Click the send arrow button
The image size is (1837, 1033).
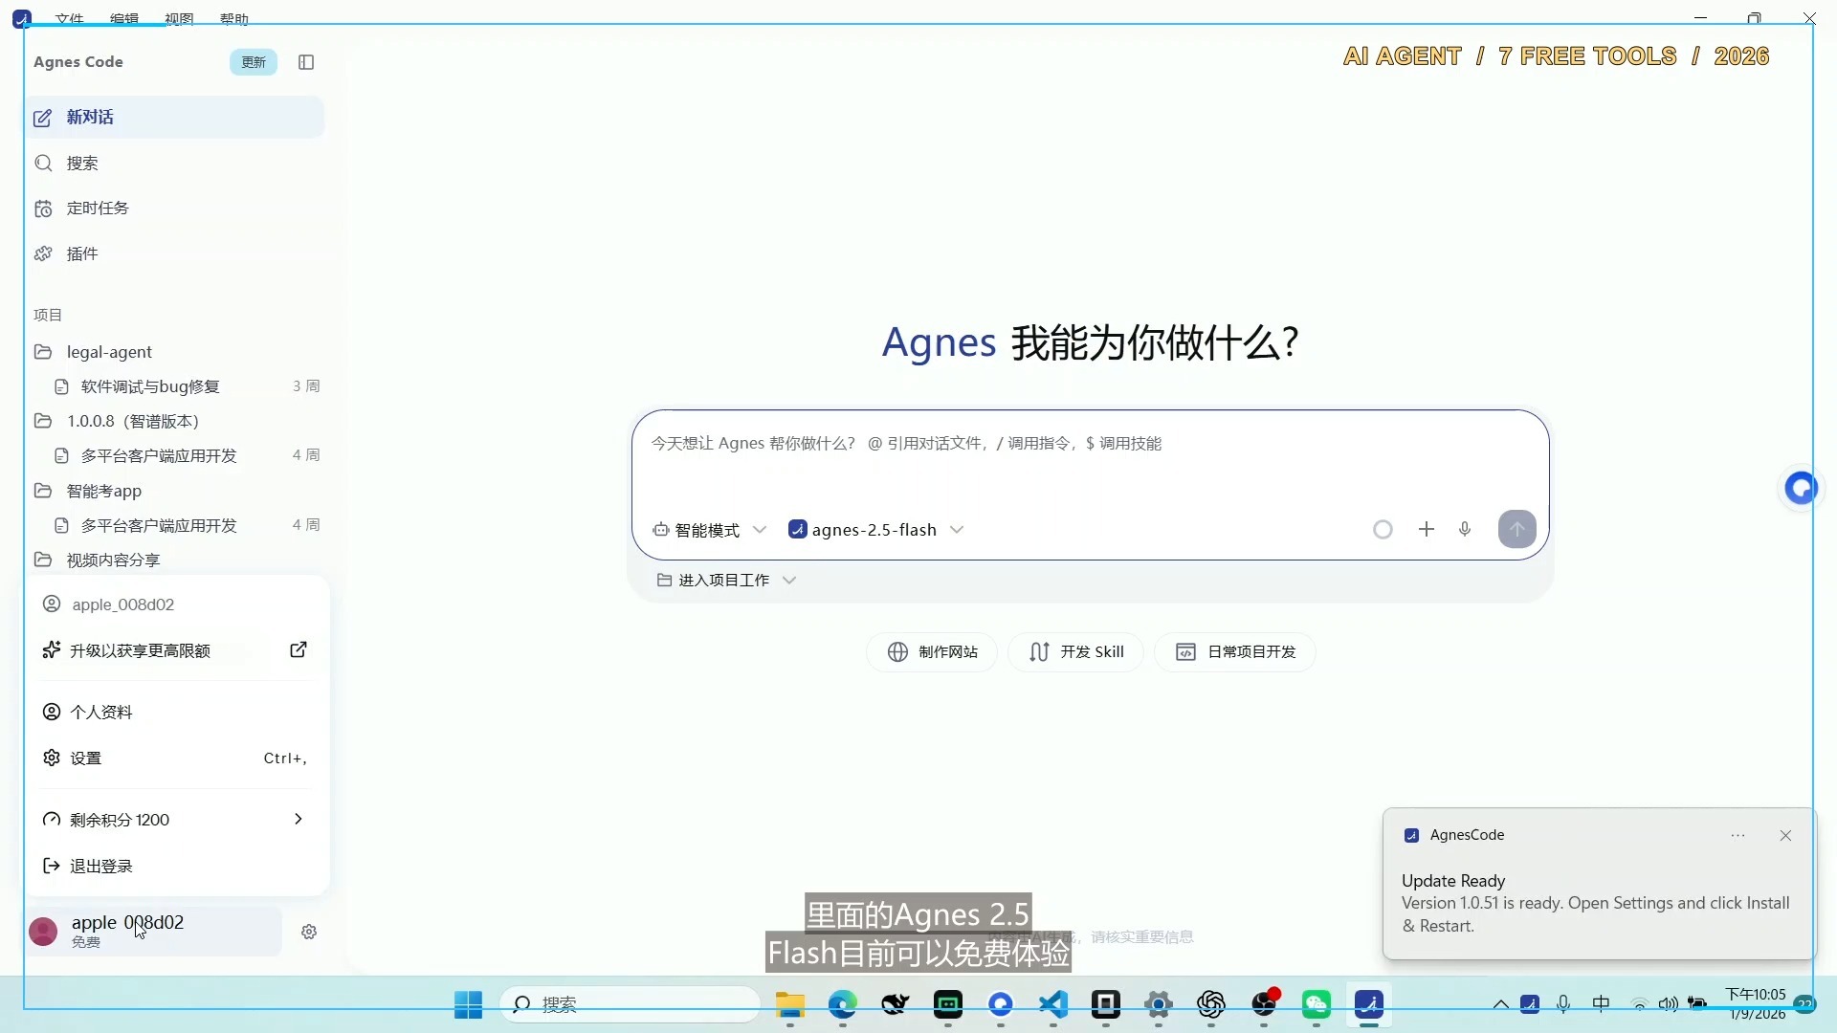1516,529
